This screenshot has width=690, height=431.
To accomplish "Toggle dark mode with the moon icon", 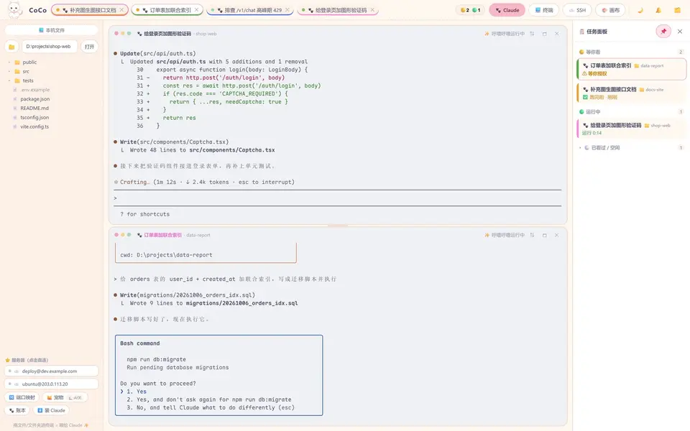I will (x=640, y=10).
